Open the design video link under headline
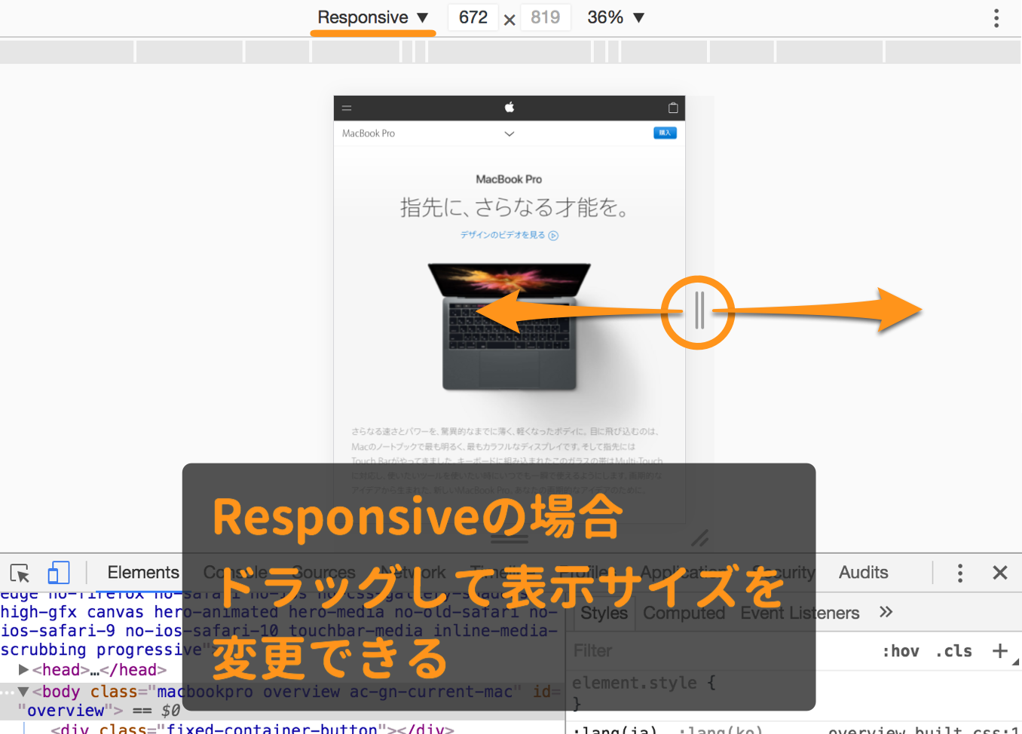1022x734 pixels. click(x=509, y=235)
